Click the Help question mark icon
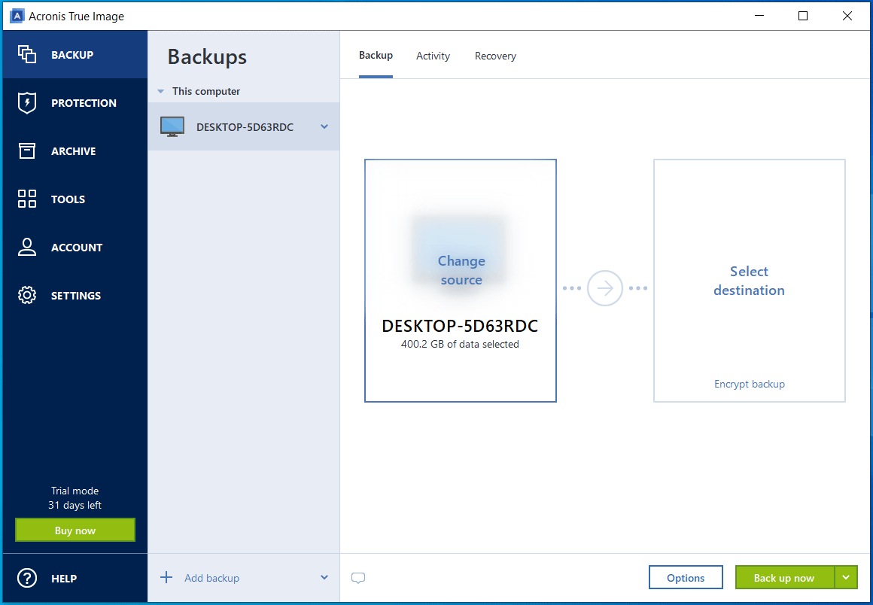This screenshot has width=873, height=605. [27, 578]
